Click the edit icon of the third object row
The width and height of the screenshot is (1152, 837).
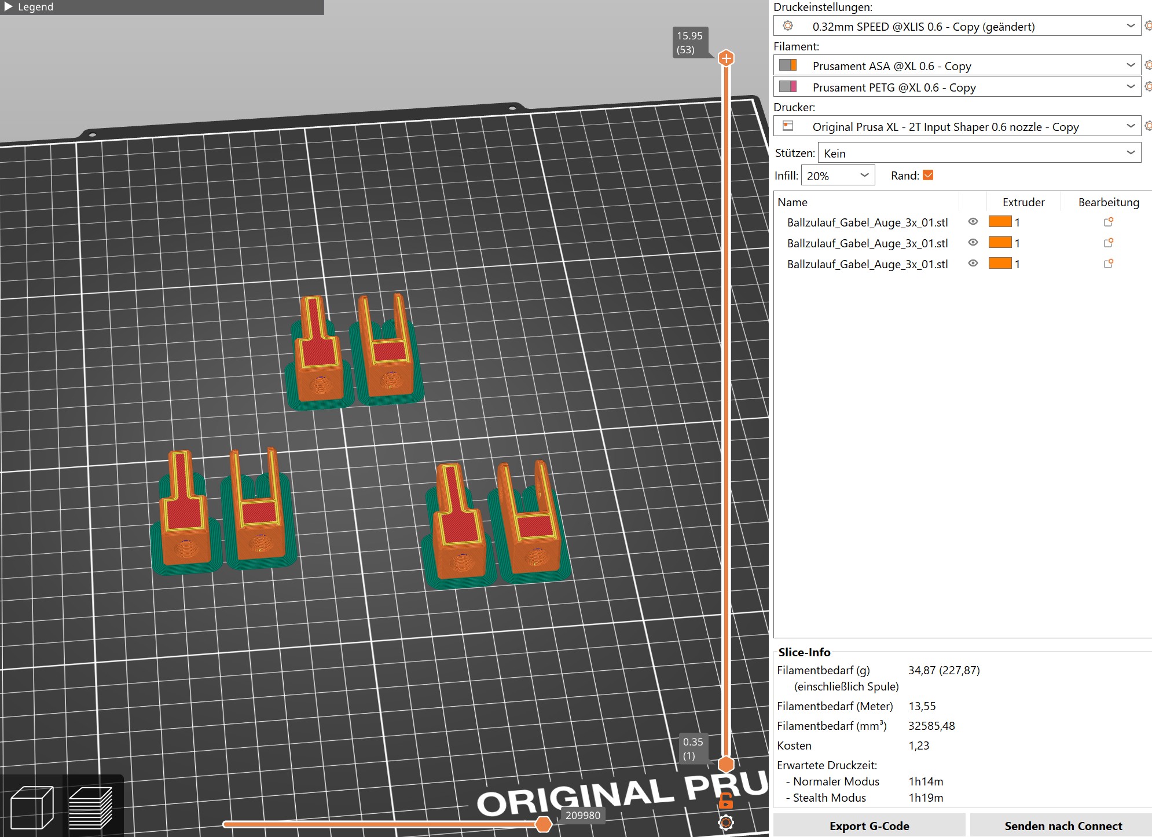pos(1109,263)
